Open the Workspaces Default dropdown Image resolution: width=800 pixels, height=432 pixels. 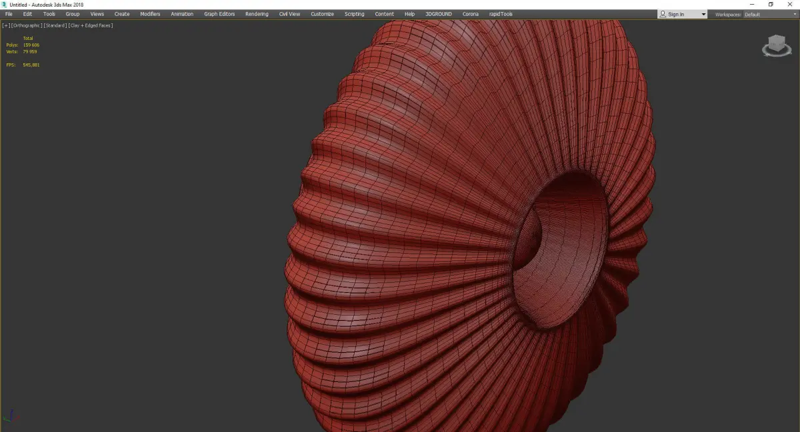click(x=769, y=15)
